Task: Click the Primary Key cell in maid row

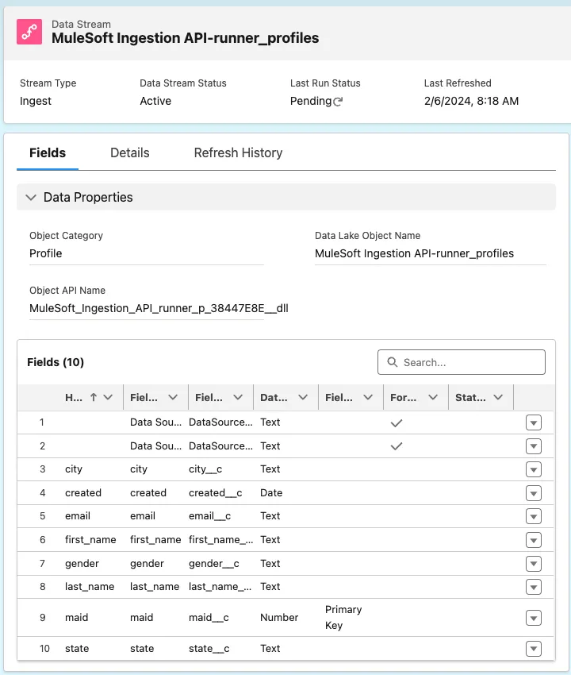Action: (x=343, y=618)
